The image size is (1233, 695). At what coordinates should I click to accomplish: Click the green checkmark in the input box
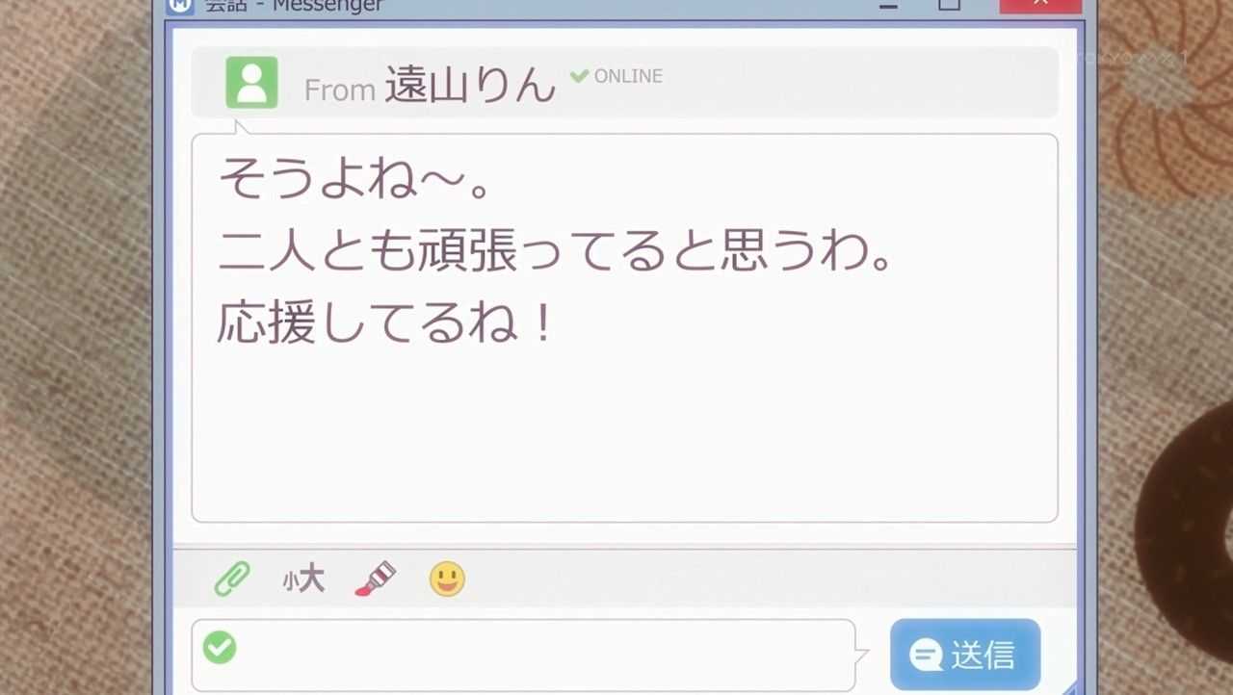220,647
